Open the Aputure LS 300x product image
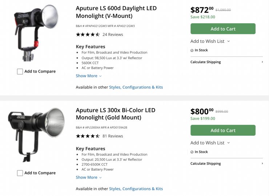This screenshot has height=196, width=269. click(36, 134)
